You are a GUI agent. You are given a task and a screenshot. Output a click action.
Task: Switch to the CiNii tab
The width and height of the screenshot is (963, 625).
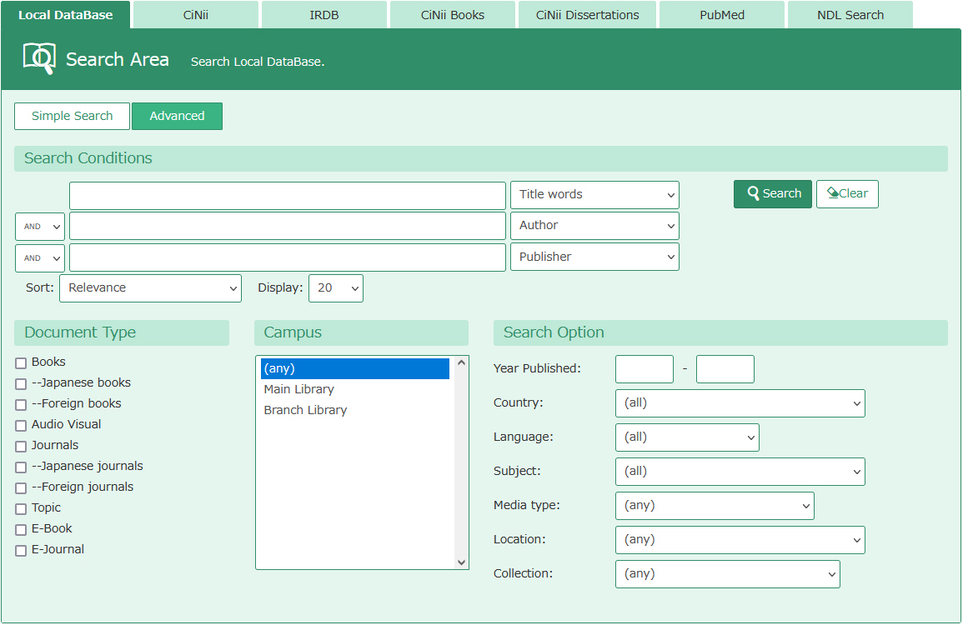[196, 15]
